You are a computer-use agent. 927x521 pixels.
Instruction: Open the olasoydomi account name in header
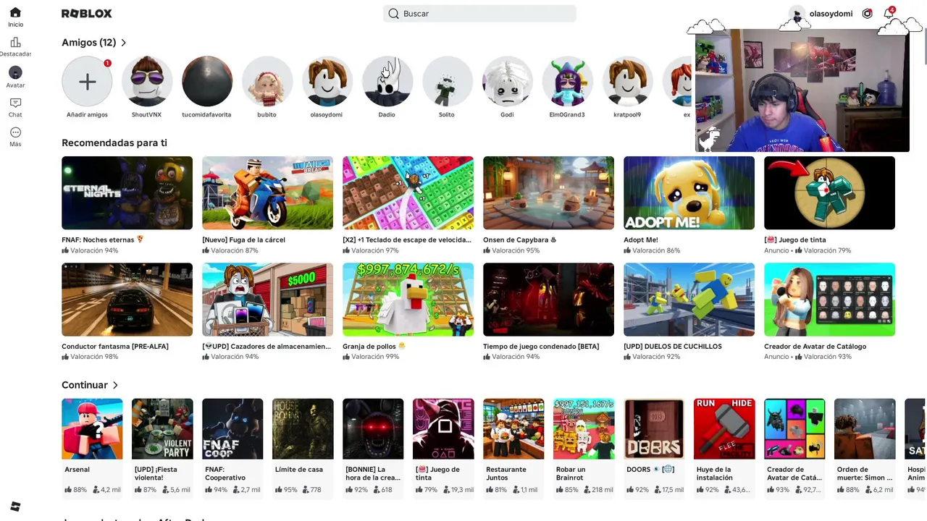(x=831, y=14)
